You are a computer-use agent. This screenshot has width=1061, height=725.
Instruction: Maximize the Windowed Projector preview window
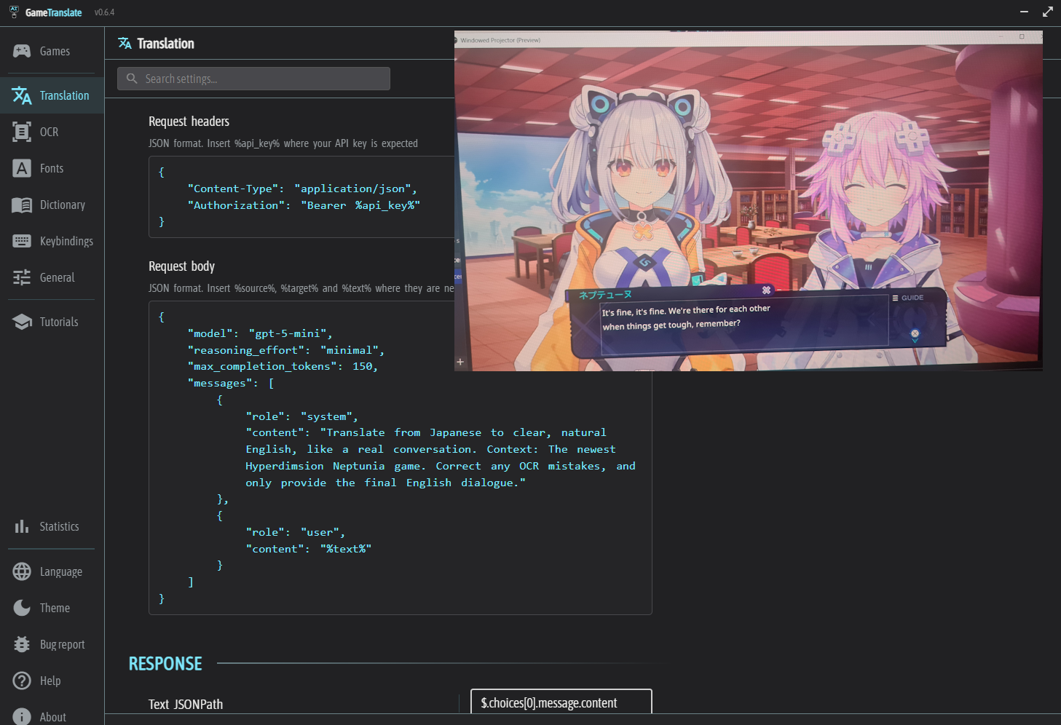[1022, 36]
